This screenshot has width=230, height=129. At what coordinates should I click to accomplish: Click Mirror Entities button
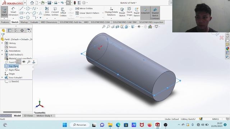pyautogui.click(x=84, y=9)
